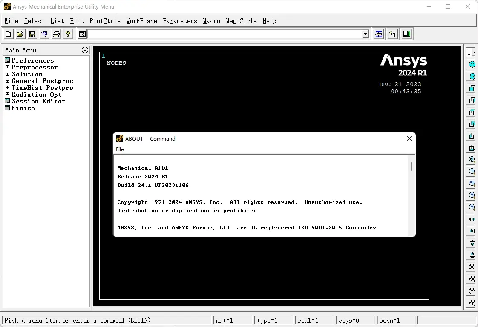Open the Plot menu
The height and width of the screenshot is (327, 478).
[77, 21]
